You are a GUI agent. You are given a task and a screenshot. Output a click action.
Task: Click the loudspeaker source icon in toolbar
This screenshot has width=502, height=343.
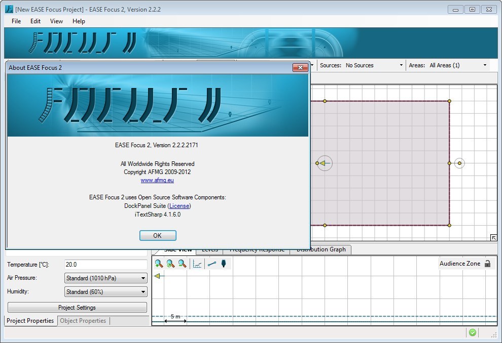223,264
